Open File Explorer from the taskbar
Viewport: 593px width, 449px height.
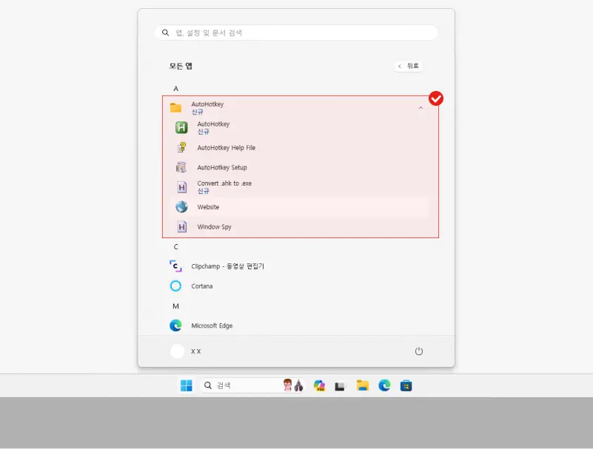pos(363,385)
